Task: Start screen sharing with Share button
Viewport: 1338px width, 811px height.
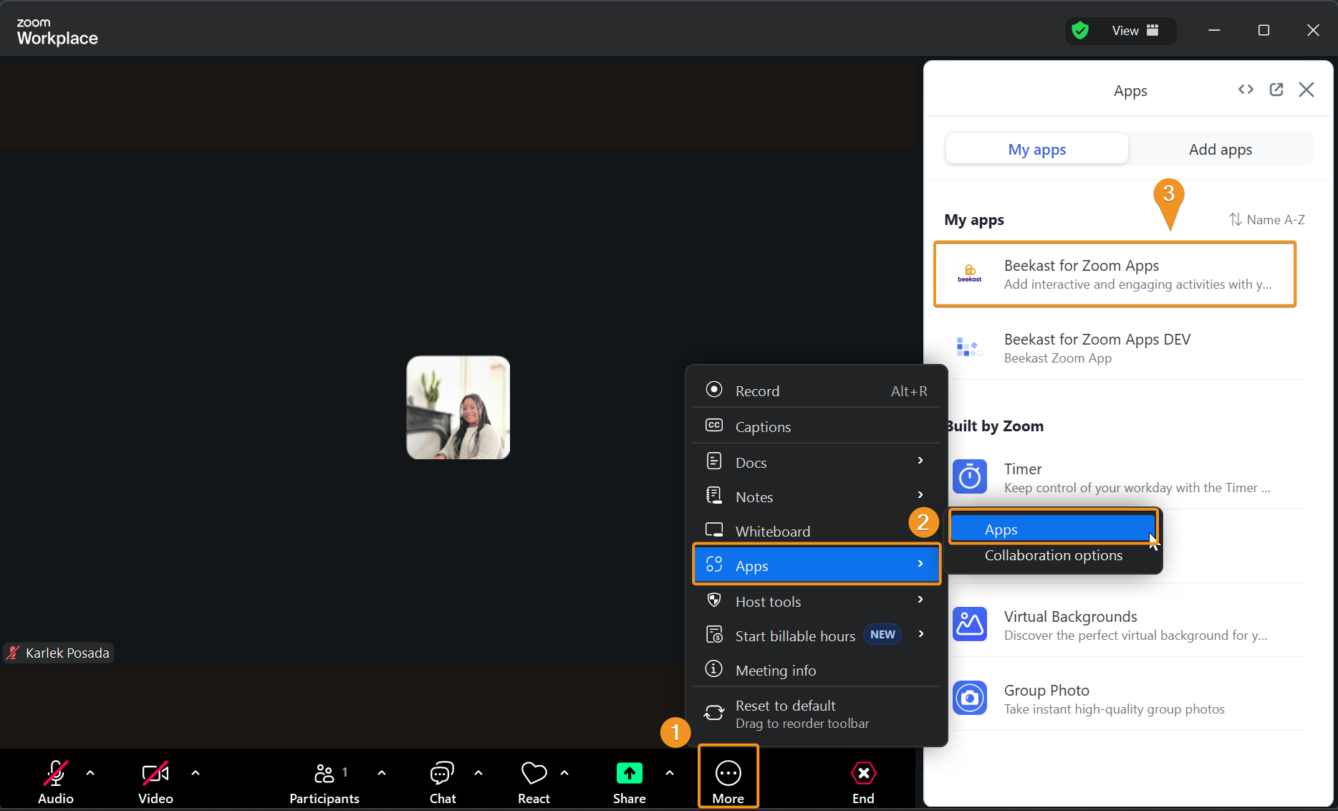Action: tap(629, 781)
